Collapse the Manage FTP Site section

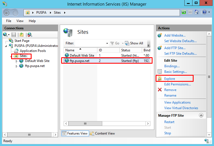coord(201,115)
